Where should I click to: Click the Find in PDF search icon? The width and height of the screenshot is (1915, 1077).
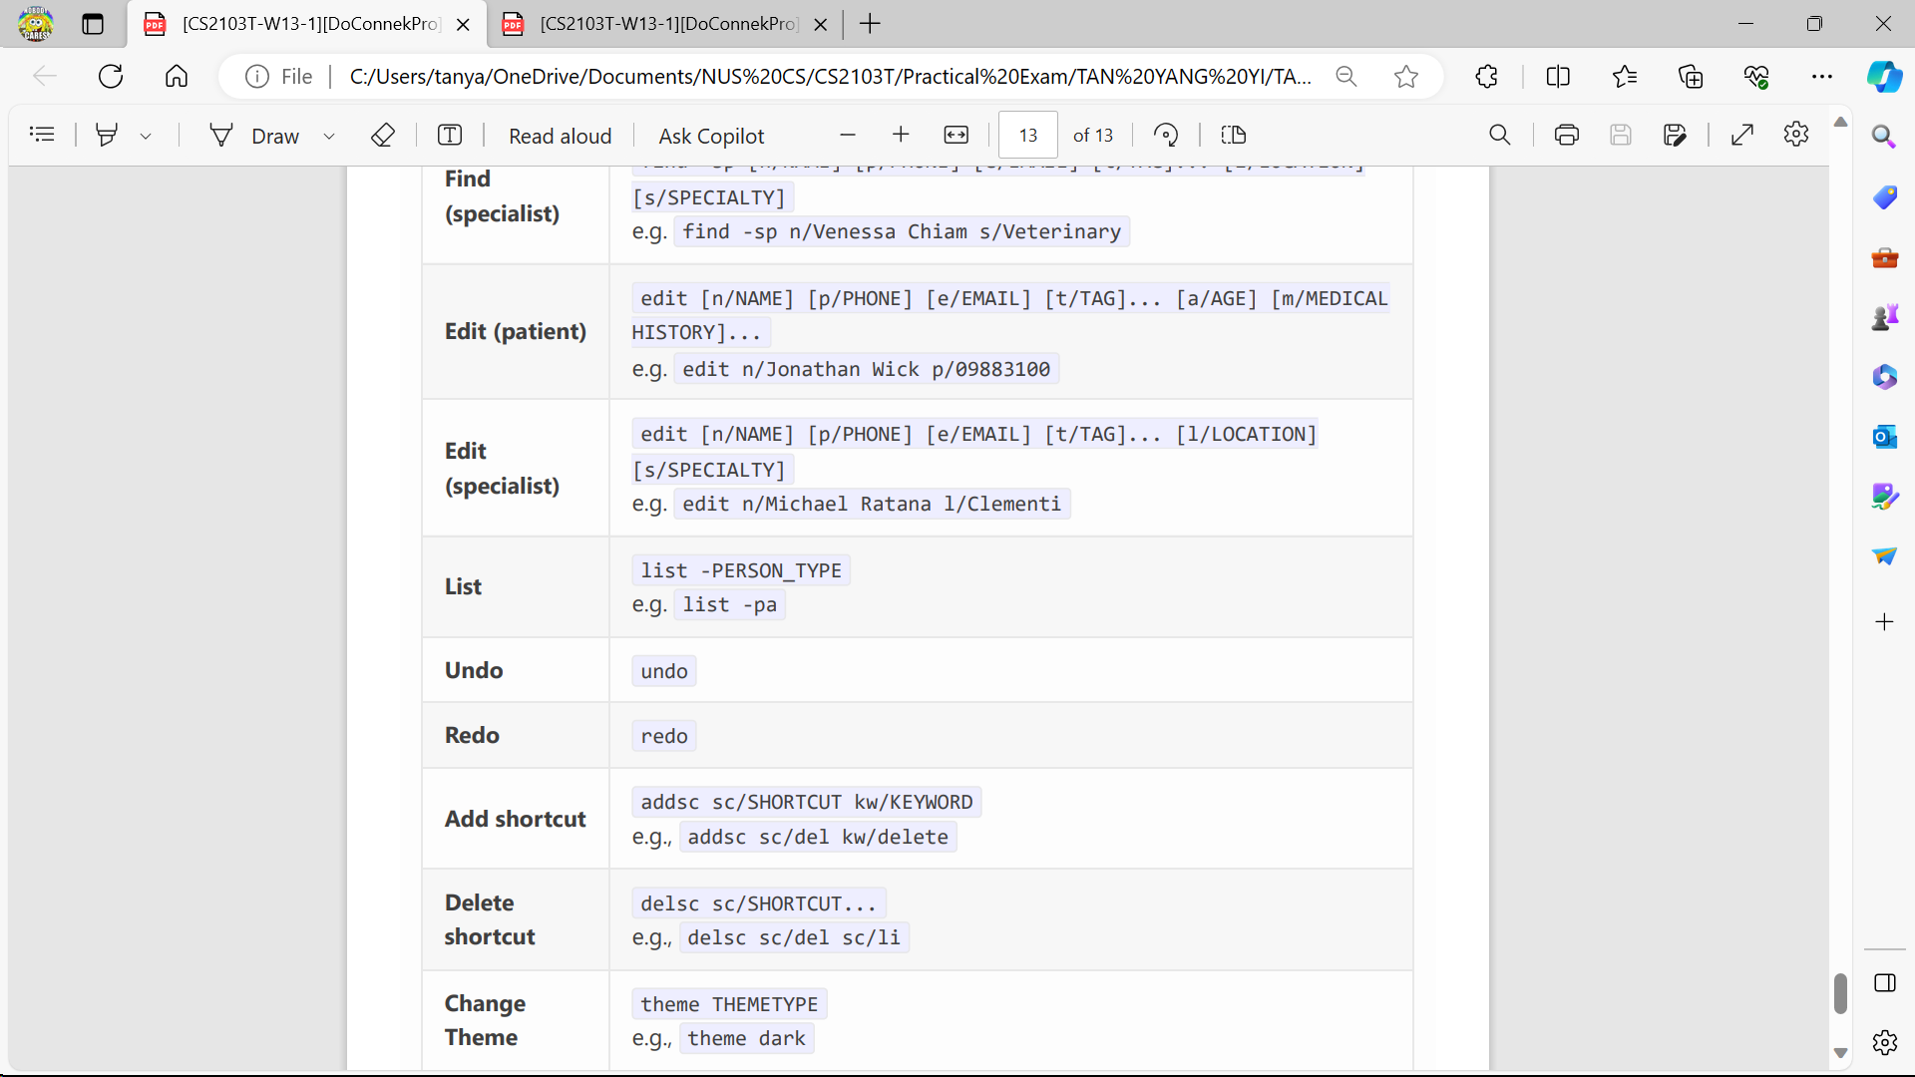coord(1499,135)
